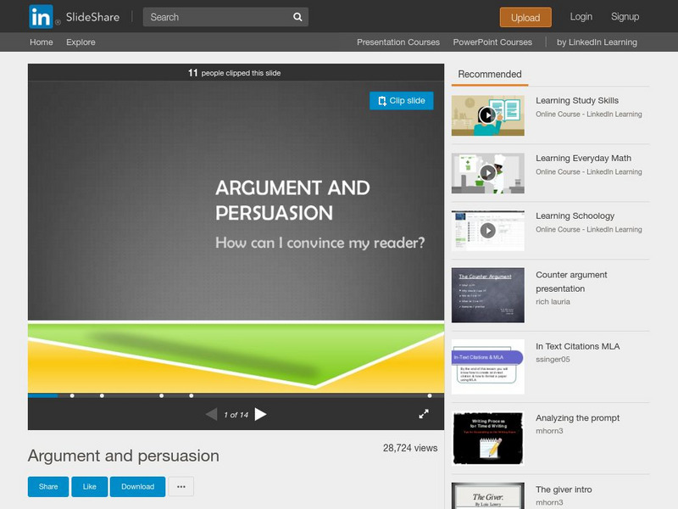
Task: Click the 28,724 views text
Action: [x=410, y=448]
